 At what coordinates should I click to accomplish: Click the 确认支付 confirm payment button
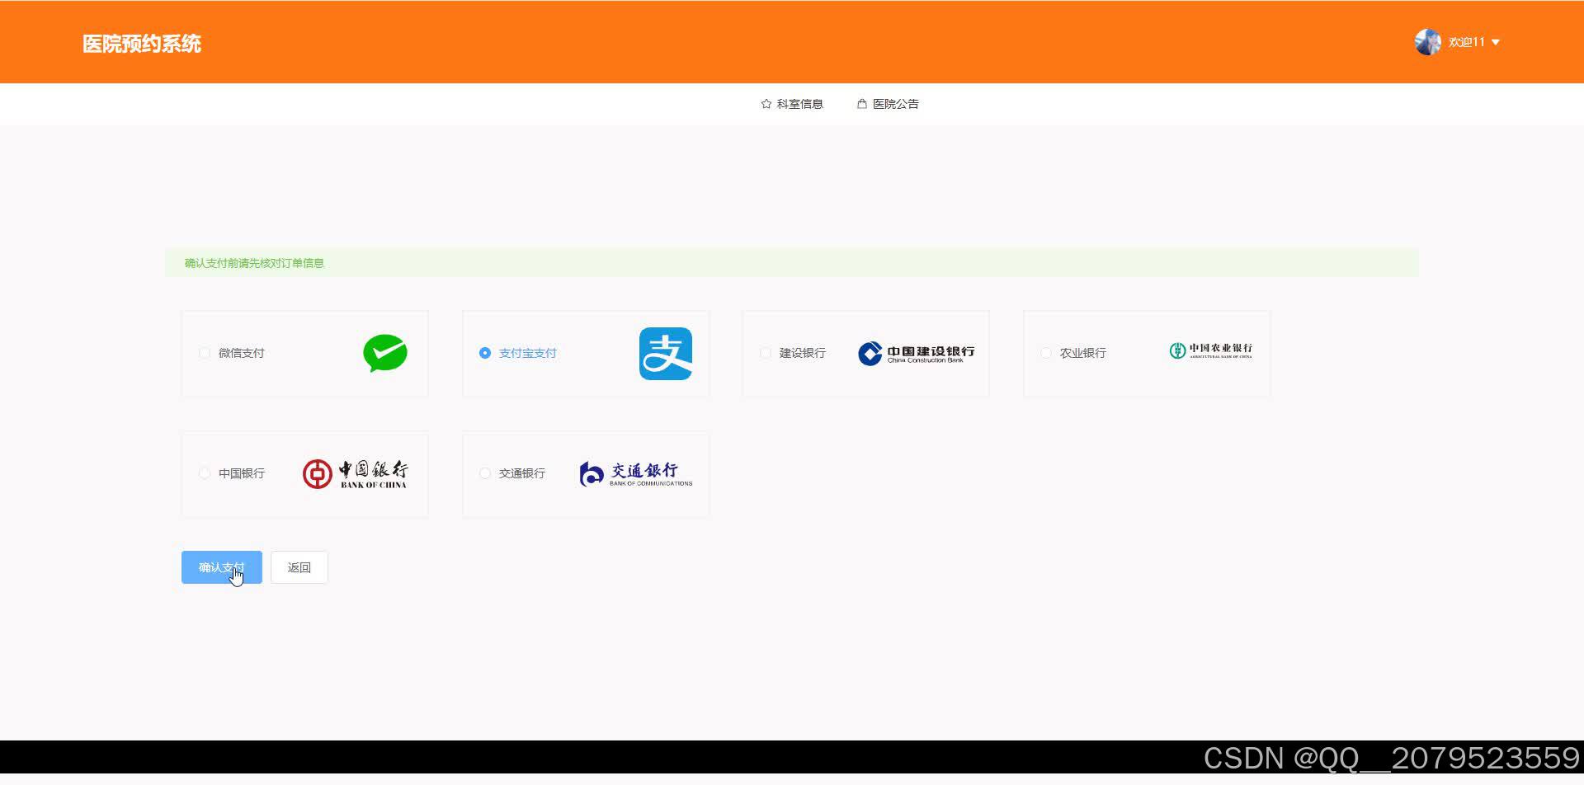(221, 566)
